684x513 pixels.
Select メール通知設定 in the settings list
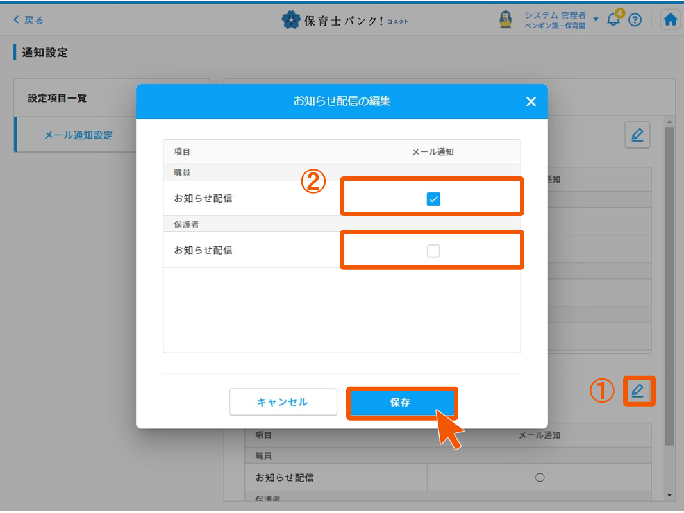coord(78,135)
